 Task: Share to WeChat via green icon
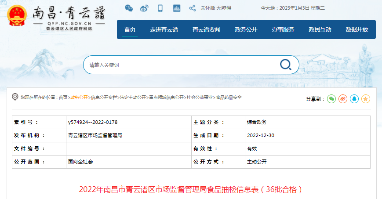tap(331, 99)
